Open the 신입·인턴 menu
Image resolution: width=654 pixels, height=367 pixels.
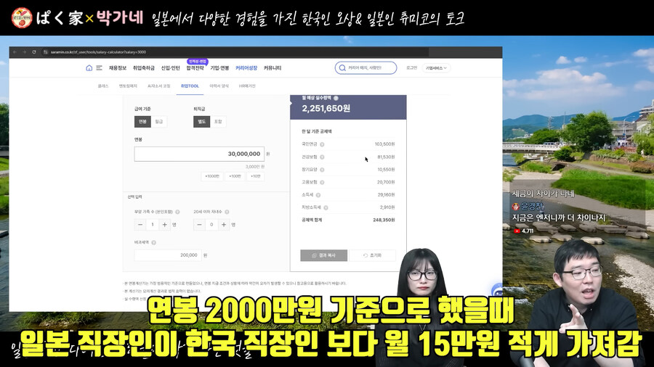tap(171, 68)
